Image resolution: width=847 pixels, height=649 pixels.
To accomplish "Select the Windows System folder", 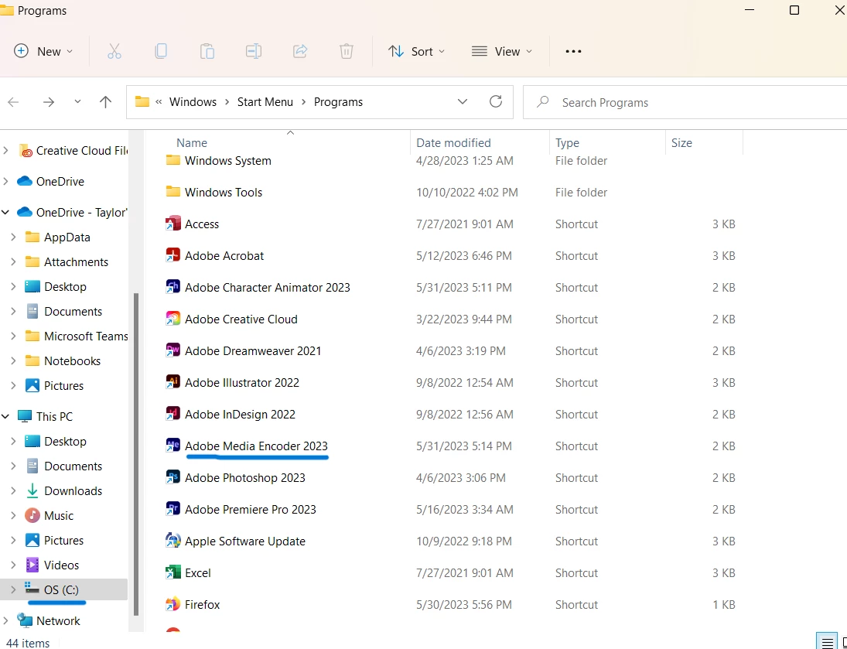I will click(227, 160).
